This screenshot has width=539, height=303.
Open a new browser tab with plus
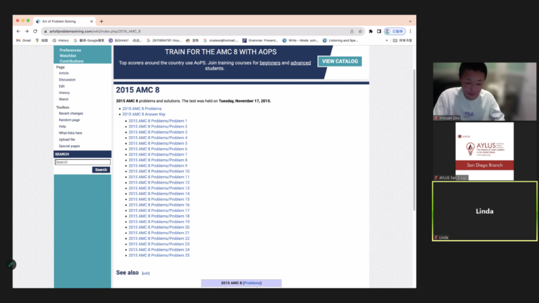[x=101, y=21]
